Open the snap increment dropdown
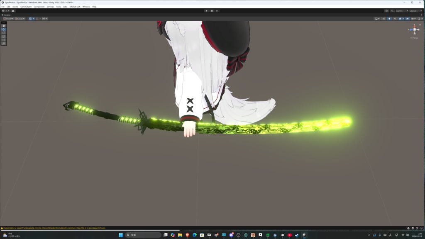The width and height of the screenshot is (425, 239). (45, 19)
